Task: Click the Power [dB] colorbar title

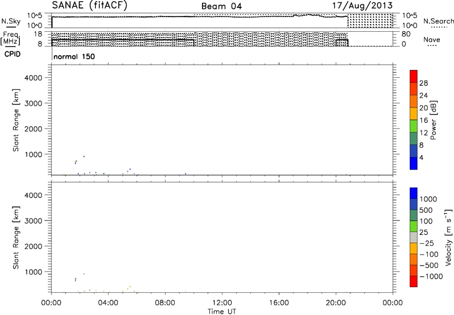Action: click(434, 120)
